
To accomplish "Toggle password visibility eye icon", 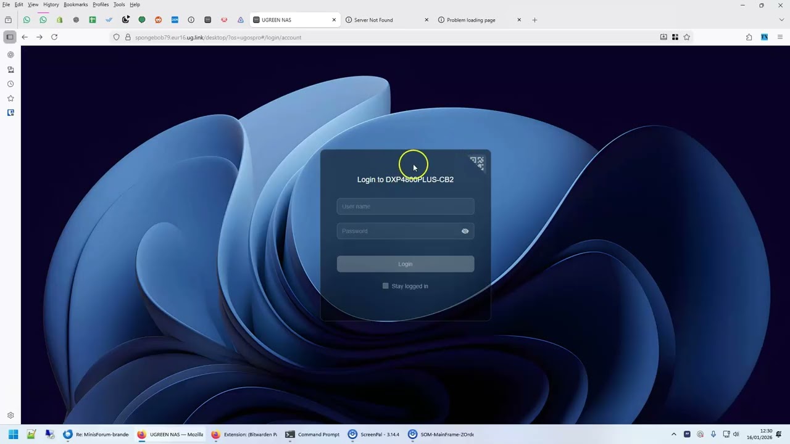I will (x=465, y=231).
